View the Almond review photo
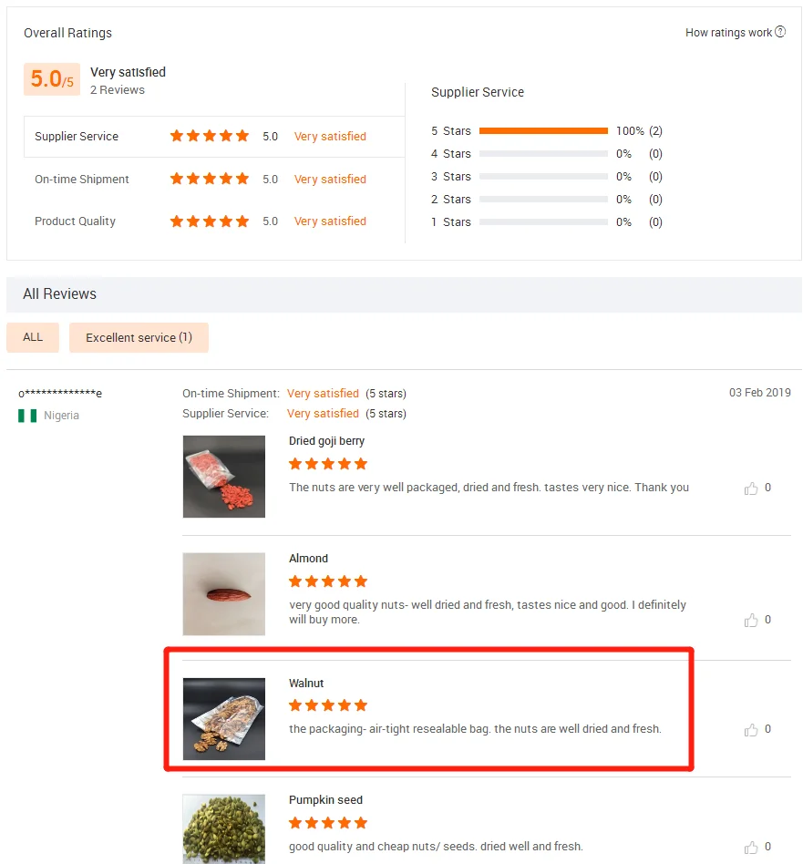This screenshot has height=864, width=803. (x=224, y=594)
